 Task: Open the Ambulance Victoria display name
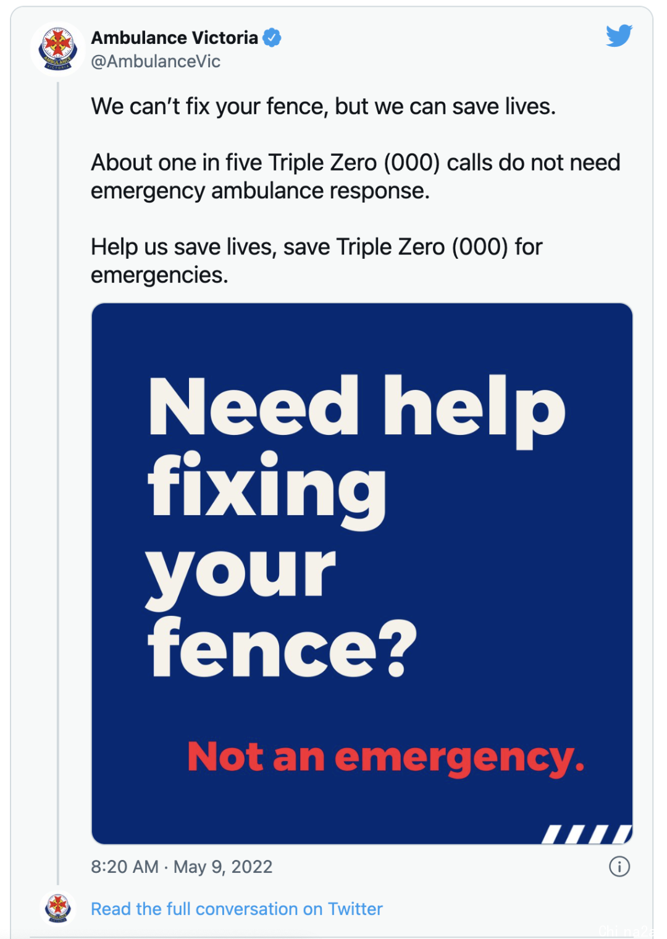[175, 38]
